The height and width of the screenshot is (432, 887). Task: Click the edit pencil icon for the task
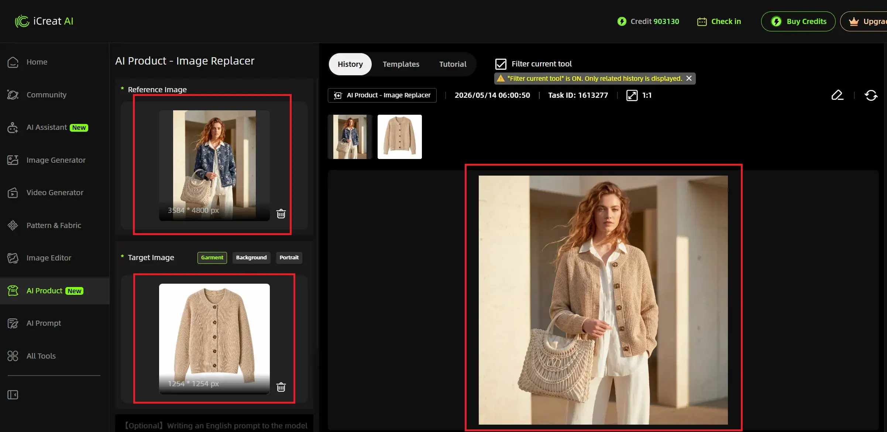tap(837, 95)
